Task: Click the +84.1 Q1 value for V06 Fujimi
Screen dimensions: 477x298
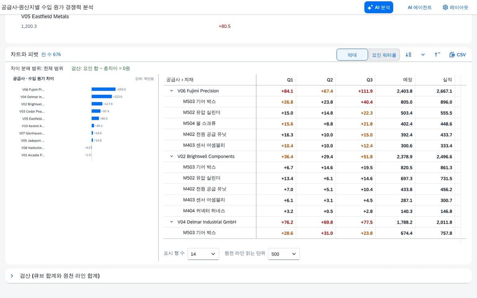Action: (287, 91)
